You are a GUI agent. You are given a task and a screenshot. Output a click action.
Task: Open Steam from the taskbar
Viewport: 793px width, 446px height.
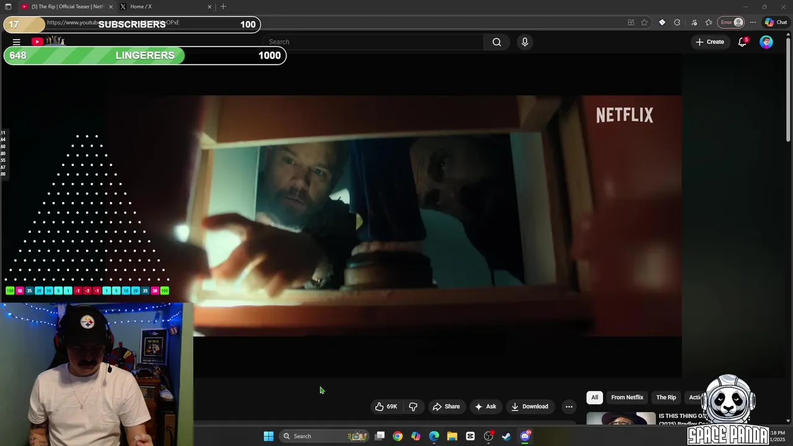click(506, 436)
